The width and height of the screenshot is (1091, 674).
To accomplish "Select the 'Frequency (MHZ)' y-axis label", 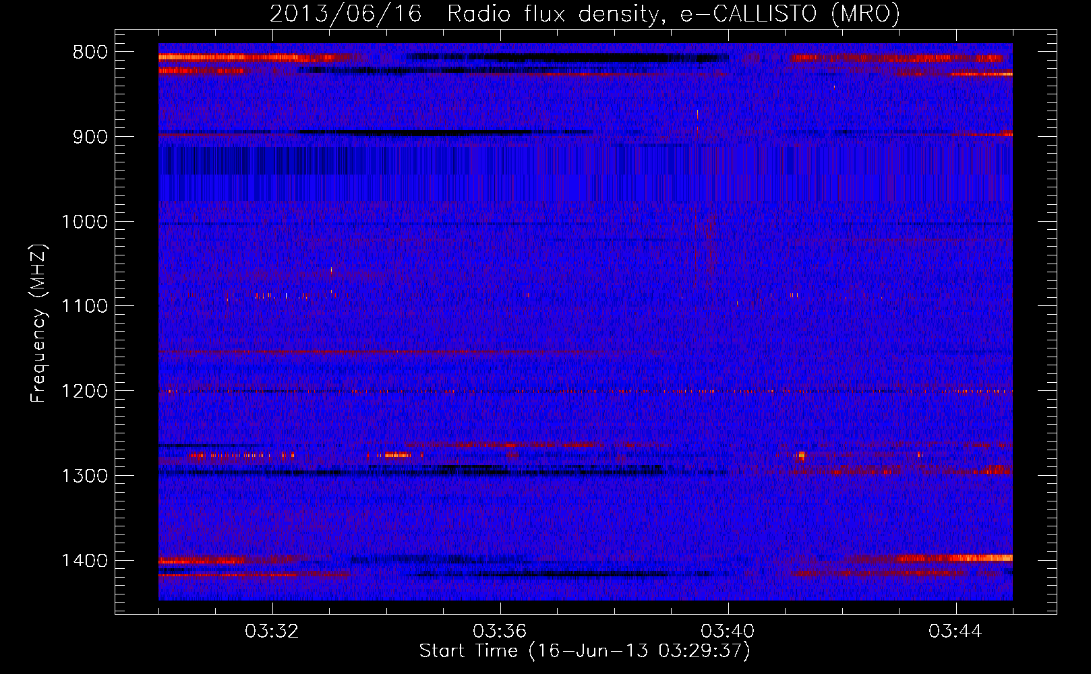I will (x=38, y=324).
